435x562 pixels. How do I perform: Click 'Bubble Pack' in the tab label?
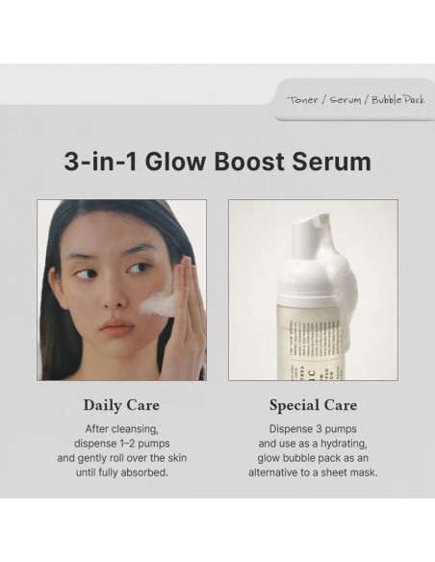(x=397, y=100)
